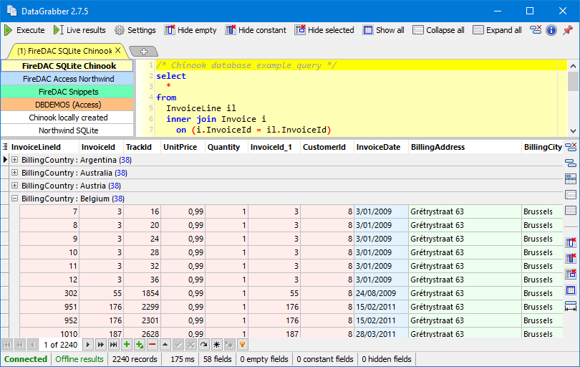
Task: Click the clear grouping icon in top toolbar
Action: pos(535,30)
